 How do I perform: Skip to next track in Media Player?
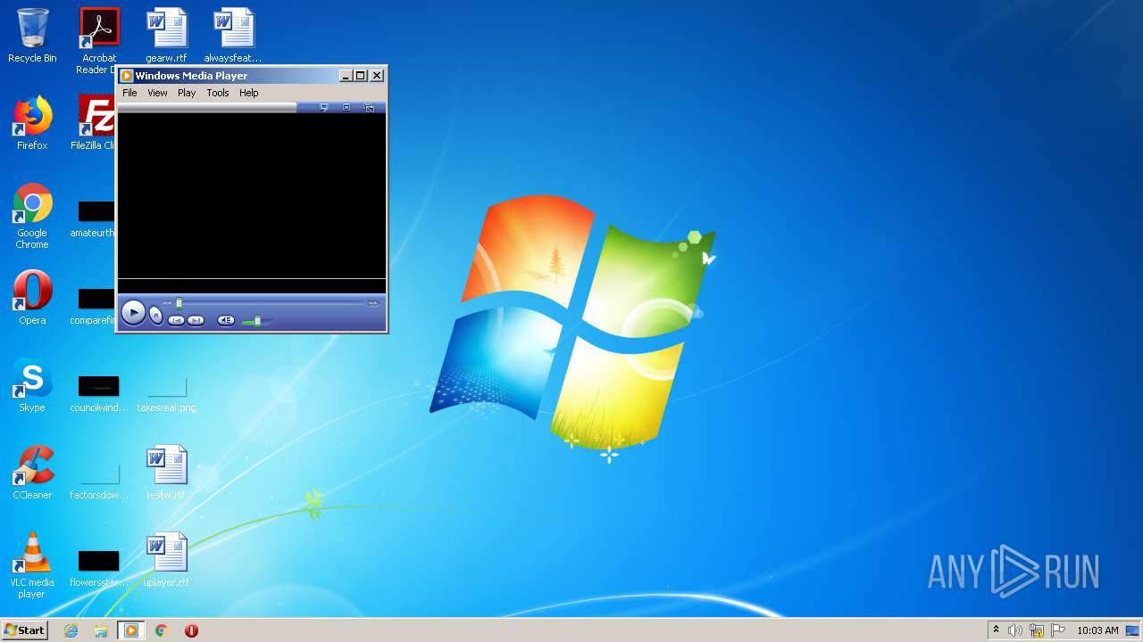[196, 320]
